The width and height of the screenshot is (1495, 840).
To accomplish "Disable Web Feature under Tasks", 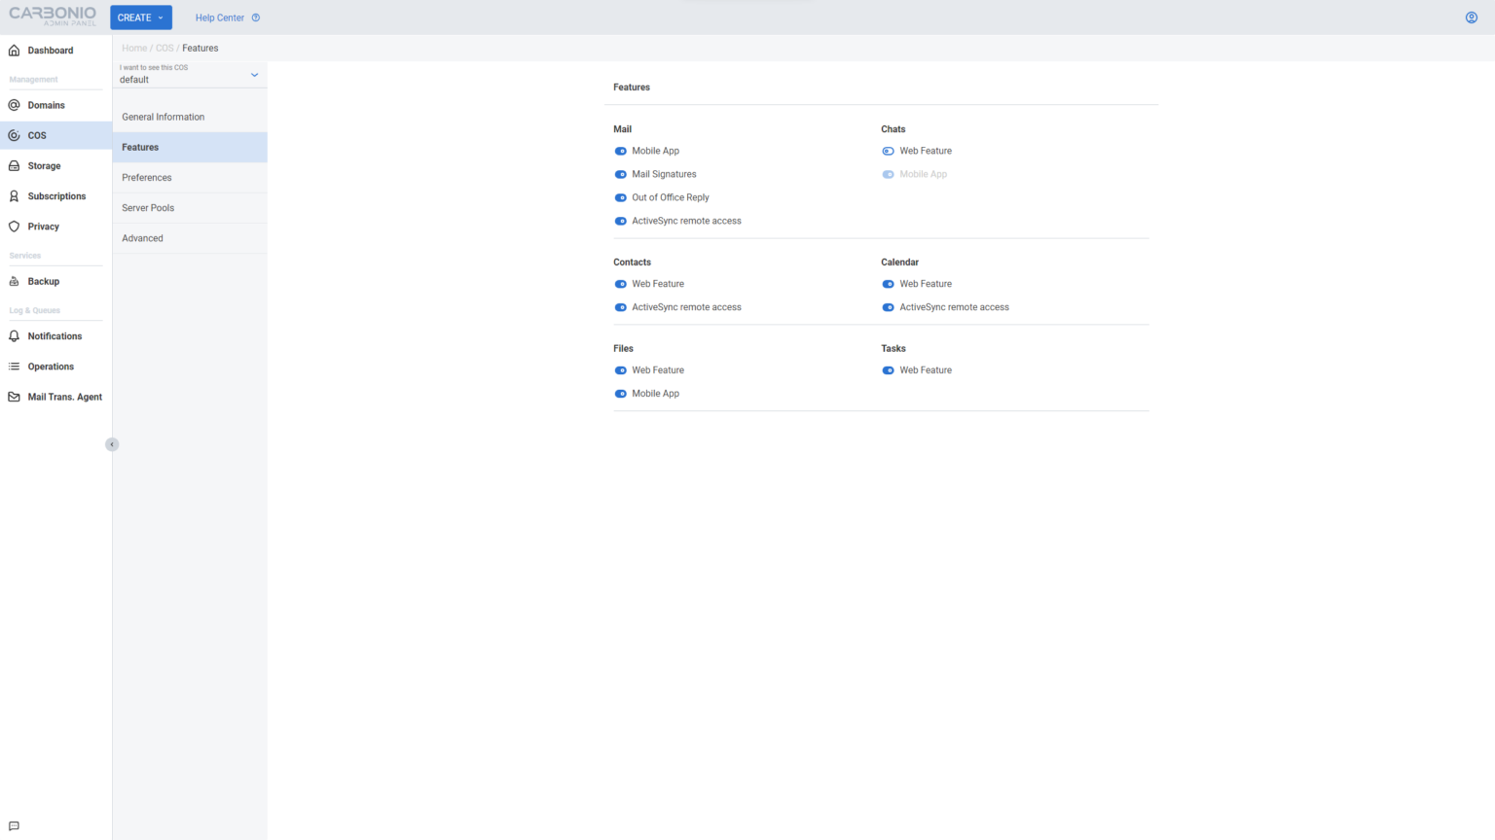I will coord(888,369).
